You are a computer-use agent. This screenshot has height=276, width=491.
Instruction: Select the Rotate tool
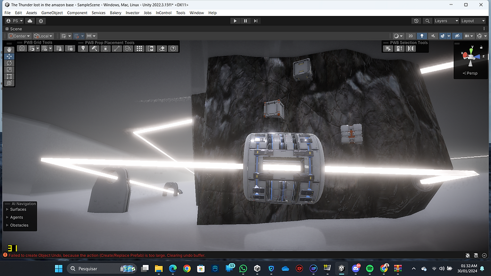pos(10,63)
